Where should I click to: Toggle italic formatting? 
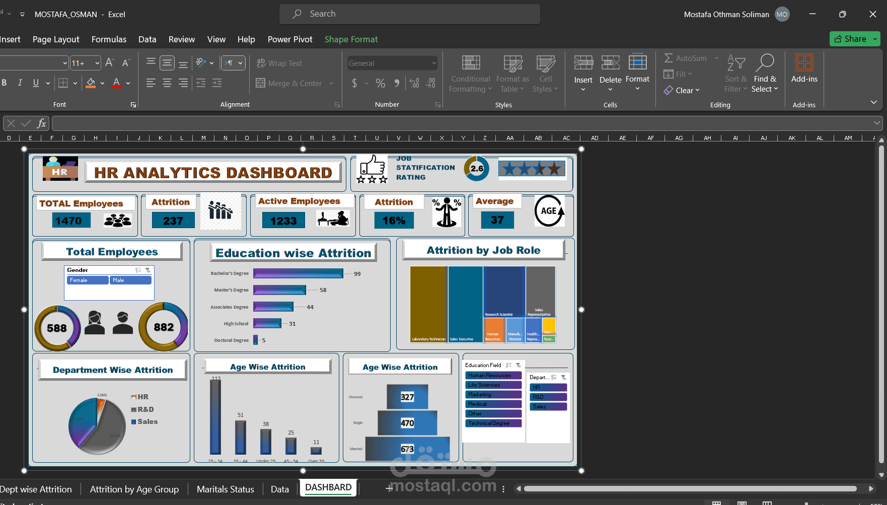(20, 83)
